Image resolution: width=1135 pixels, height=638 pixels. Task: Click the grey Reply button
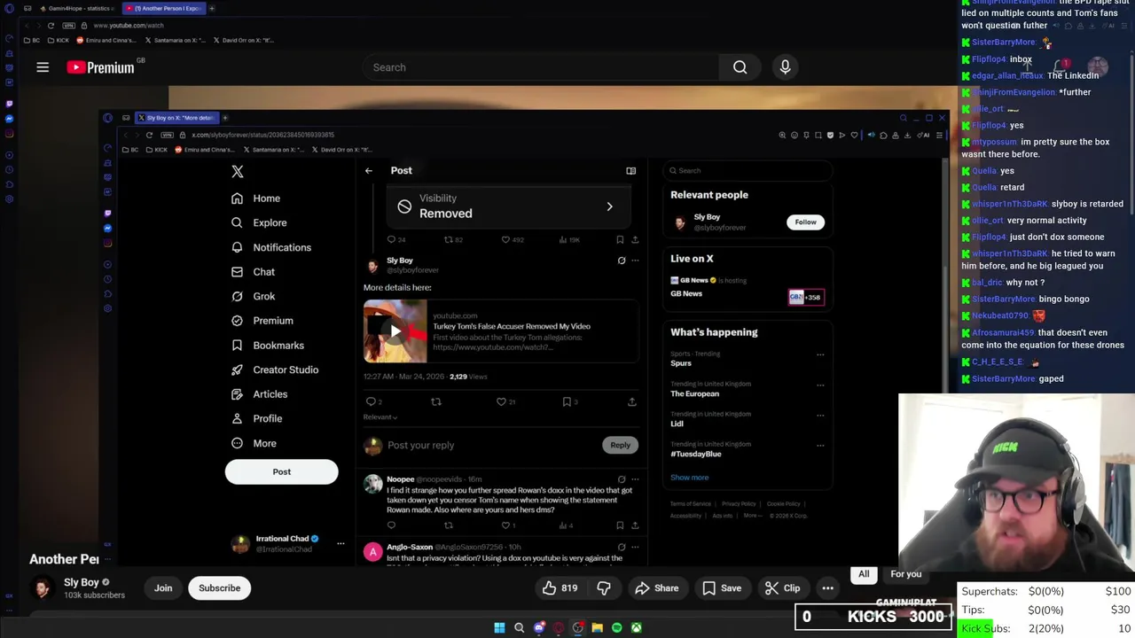tap(620, 445)
